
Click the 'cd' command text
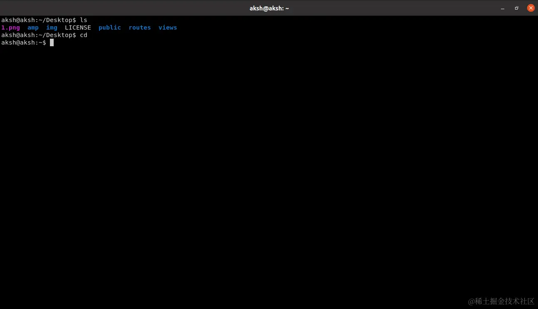84,35
